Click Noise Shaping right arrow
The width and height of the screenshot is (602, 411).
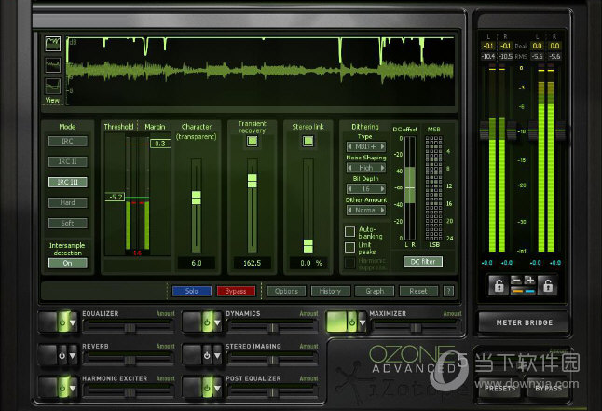(x=382, y=168)
